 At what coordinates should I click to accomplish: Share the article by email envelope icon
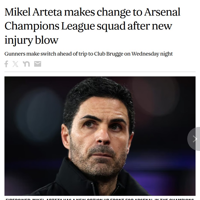(37, 64)
